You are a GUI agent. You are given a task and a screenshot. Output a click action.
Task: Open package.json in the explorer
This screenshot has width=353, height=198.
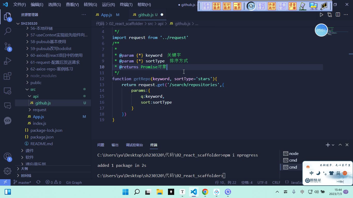click(x=42, y=137)
